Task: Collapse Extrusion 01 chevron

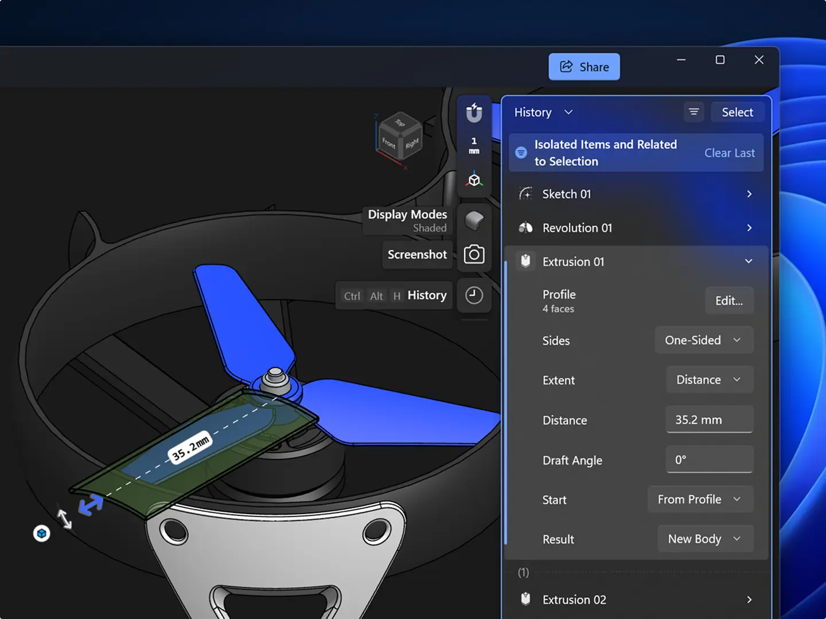Action: point(749,261)
